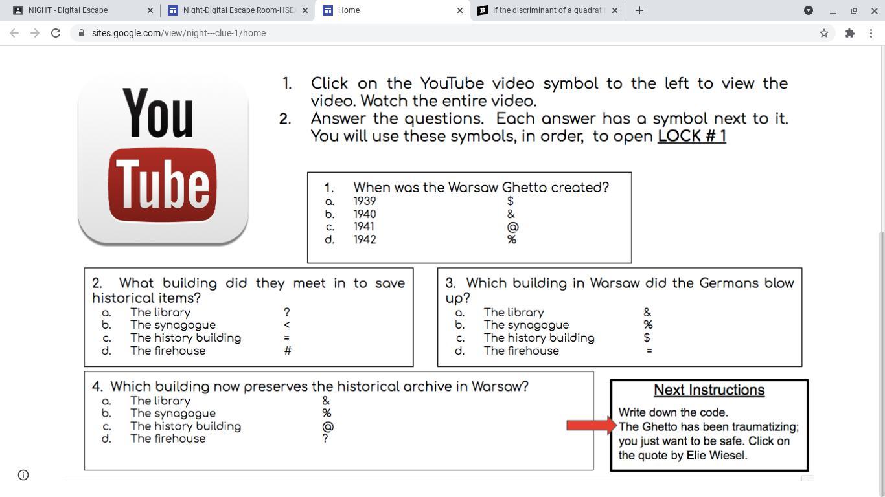Viewport: 885px width, 497px height.
Task: Click 'The library' in question 4
Action: 160,401
